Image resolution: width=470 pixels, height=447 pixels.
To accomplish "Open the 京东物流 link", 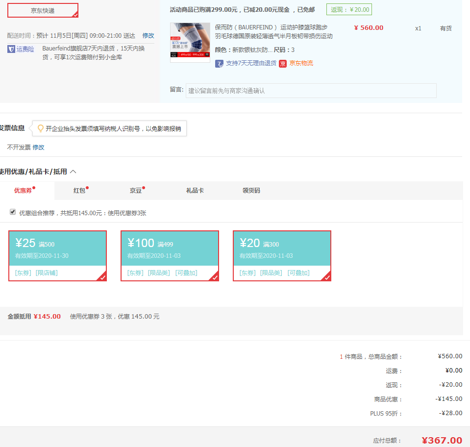I will (x=301, y=63).
